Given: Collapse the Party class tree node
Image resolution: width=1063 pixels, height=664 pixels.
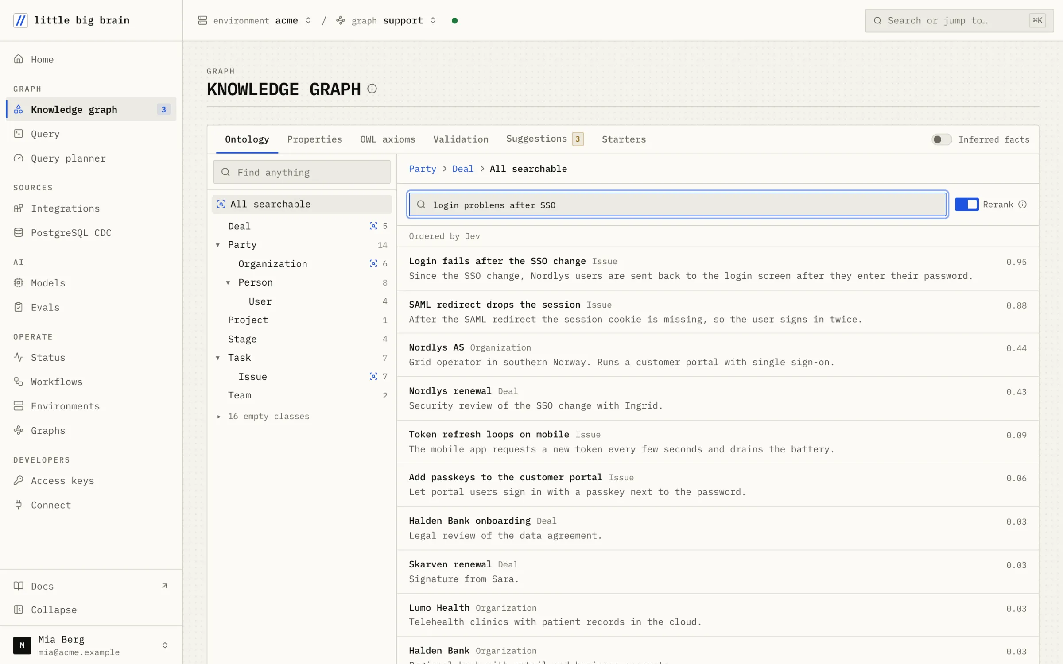Looking at the screenshot, I should point(218,245).
